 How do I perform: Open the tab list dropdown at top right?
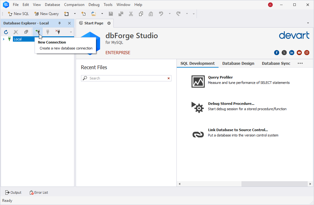(308, 23)
